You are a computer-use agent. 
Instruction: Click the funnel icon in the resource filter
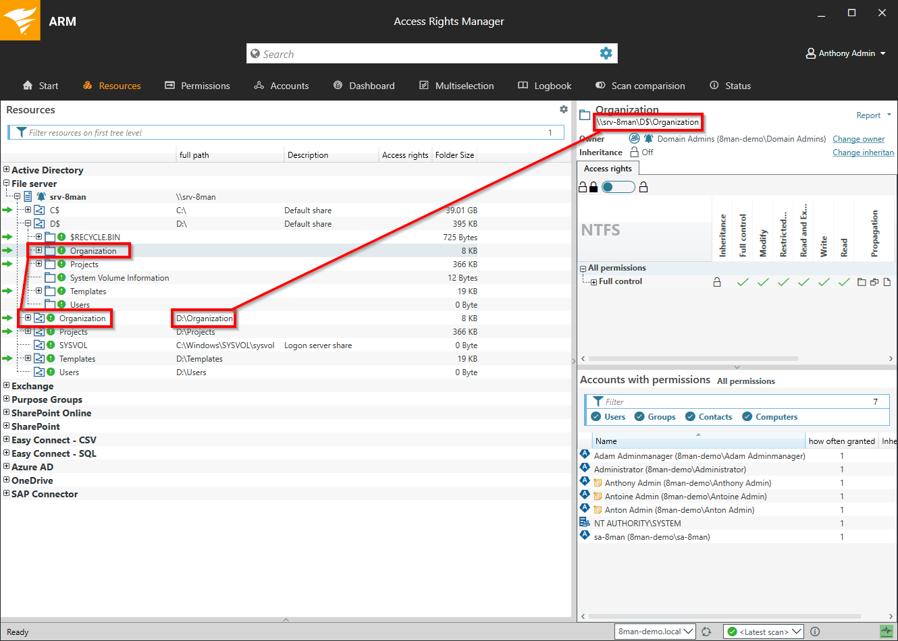click(x=22, y=132)
